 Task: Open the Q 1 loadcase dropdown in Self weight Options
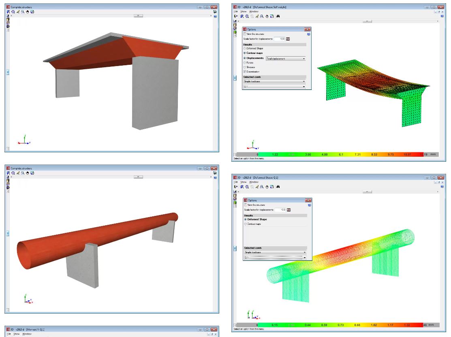274,87
